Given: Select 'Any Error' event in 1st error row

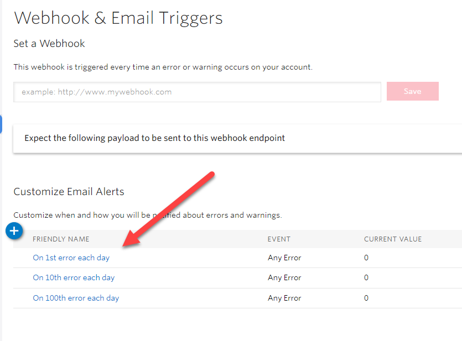Looking at the screenshot, I should (x=284, y=258).
